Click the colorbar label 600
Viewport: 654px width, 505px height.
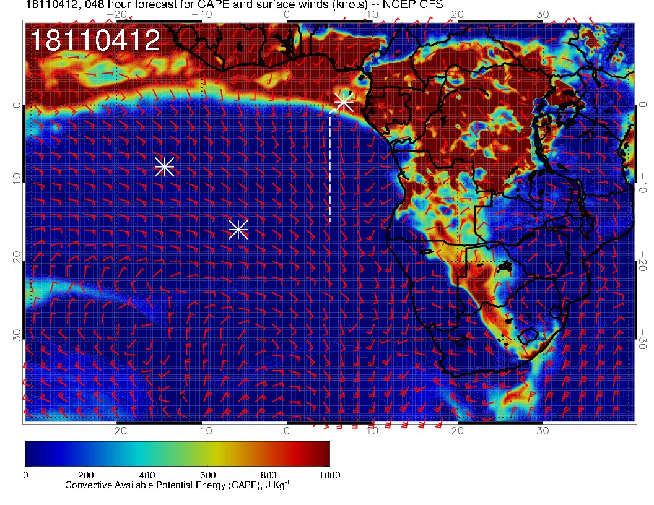207,475
